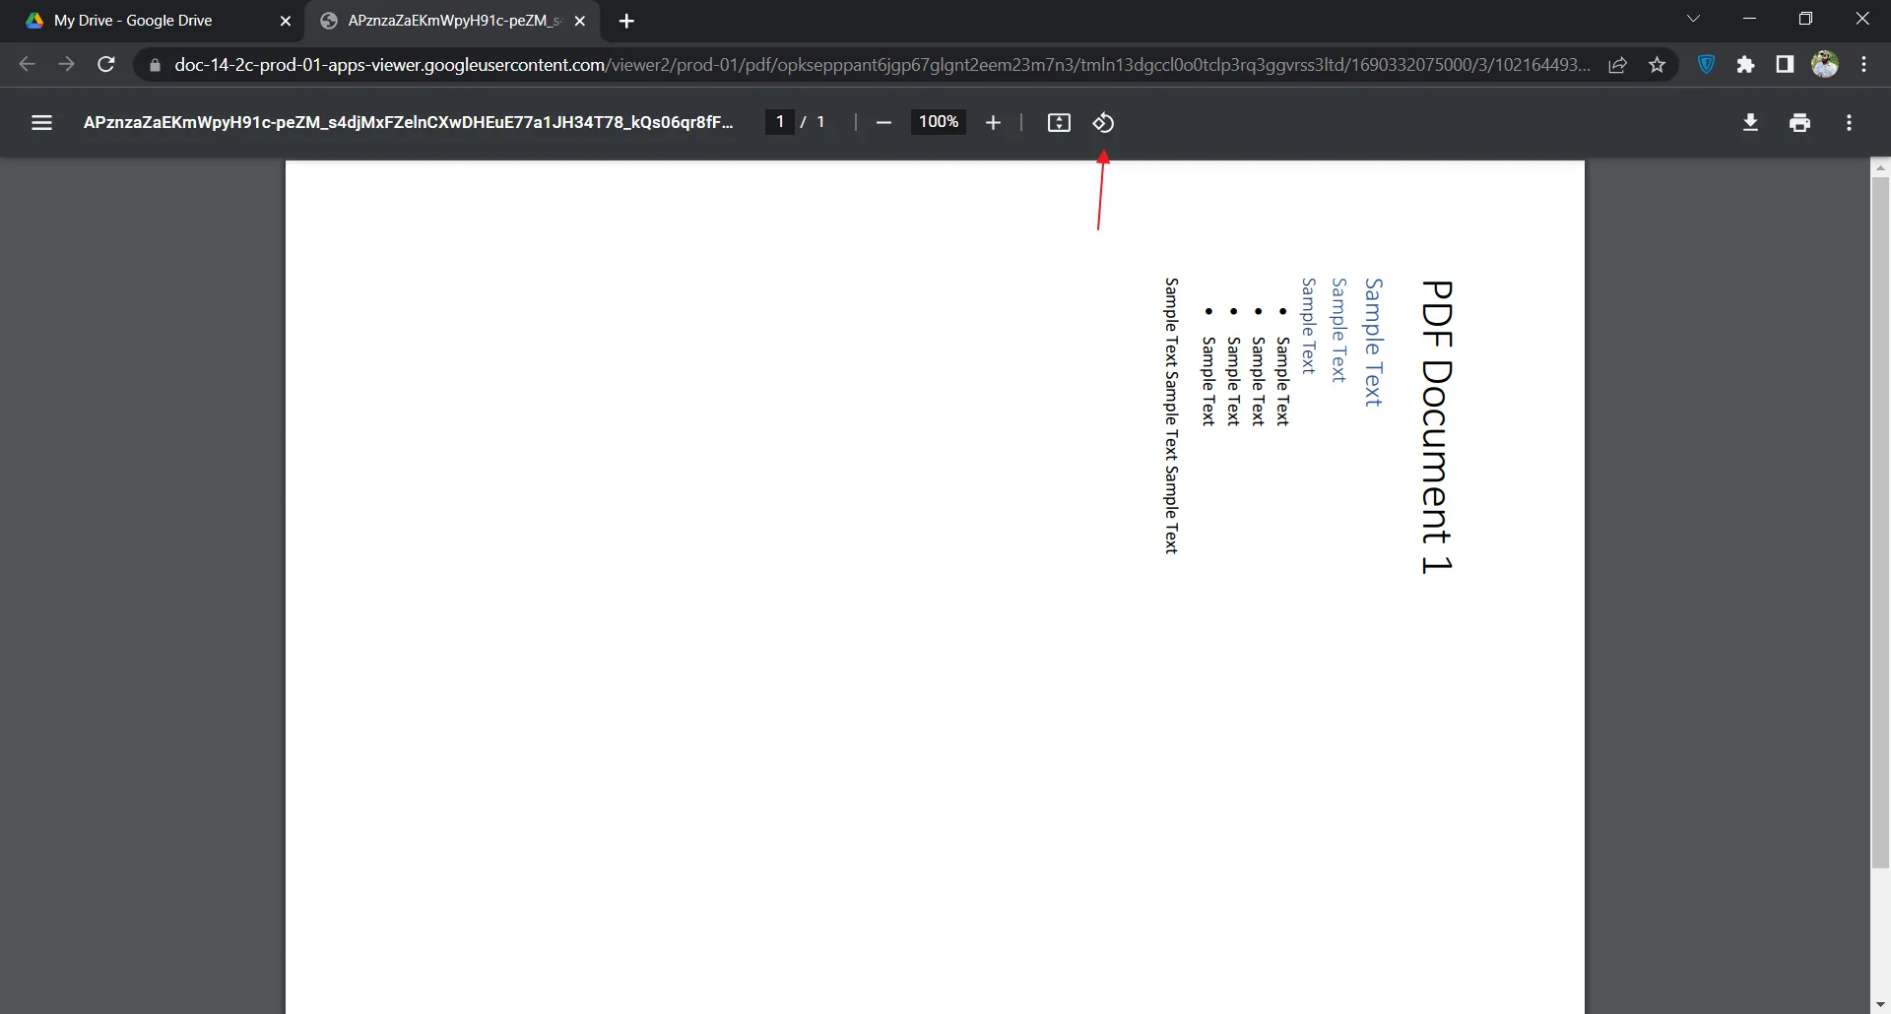Image resolution: width=1891 pixels, height=1014 pixels.
Task: View site security lock information
Action: 155,66
